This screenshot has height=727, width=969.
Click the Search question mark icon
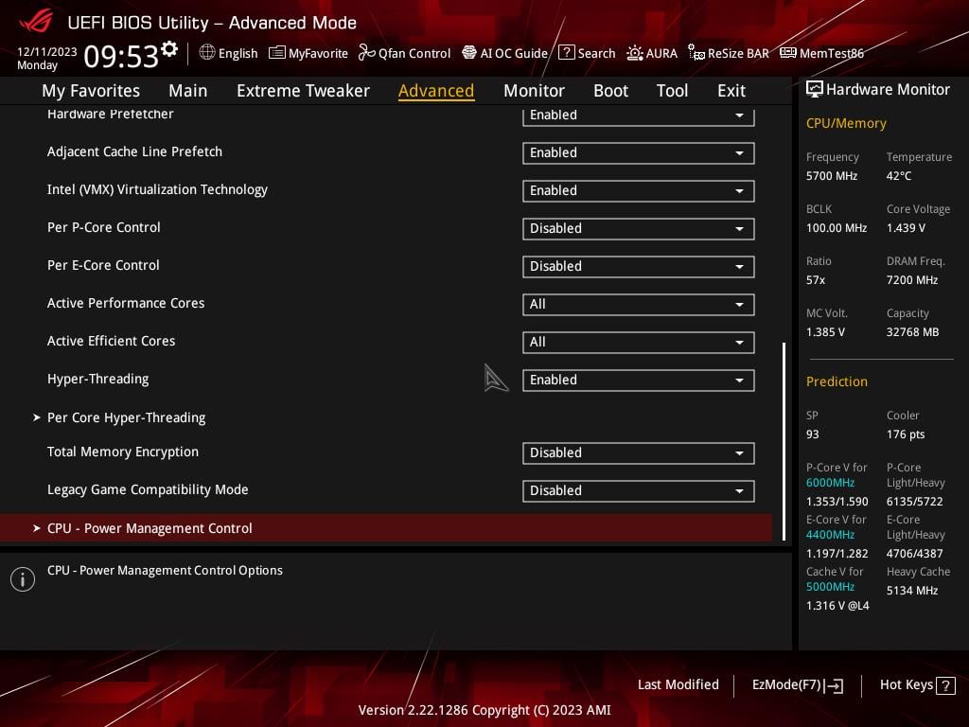(566, 53)
